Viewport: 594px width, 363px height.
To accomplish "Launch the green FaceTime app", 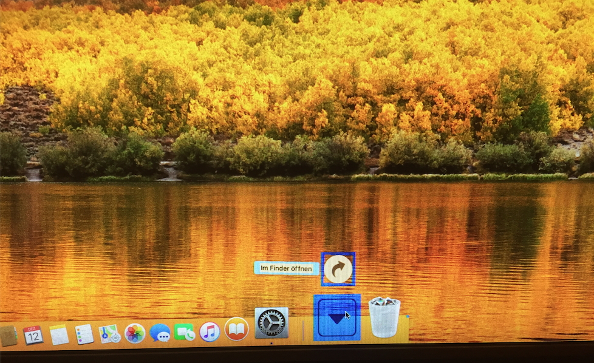I will pos(185,332).
